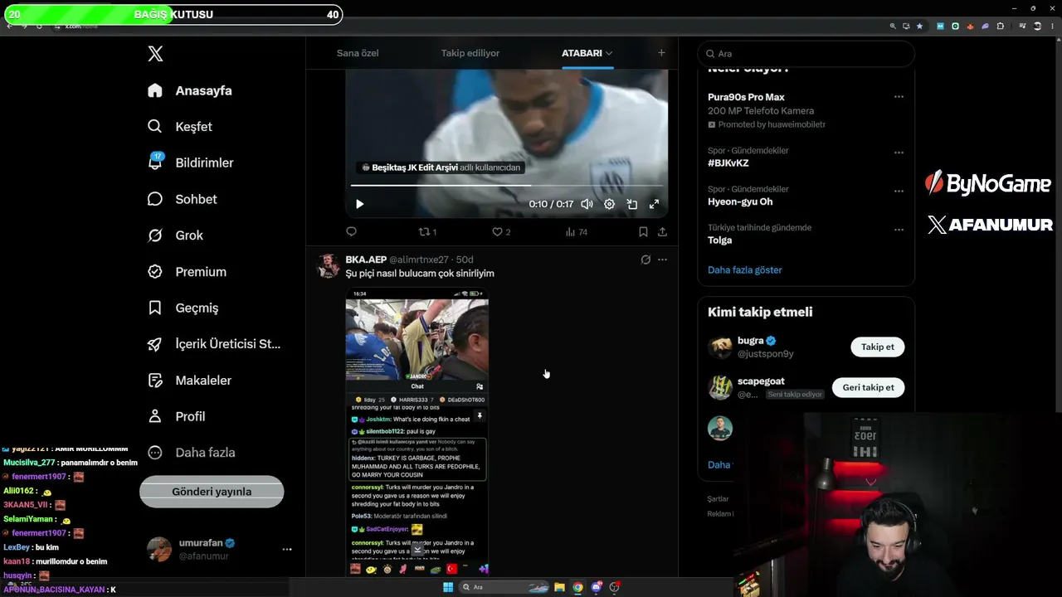The height and width of the screenshot is (597, 1062).
Task: Open OBS Studio from taskbar
Action: coord(614,587)
